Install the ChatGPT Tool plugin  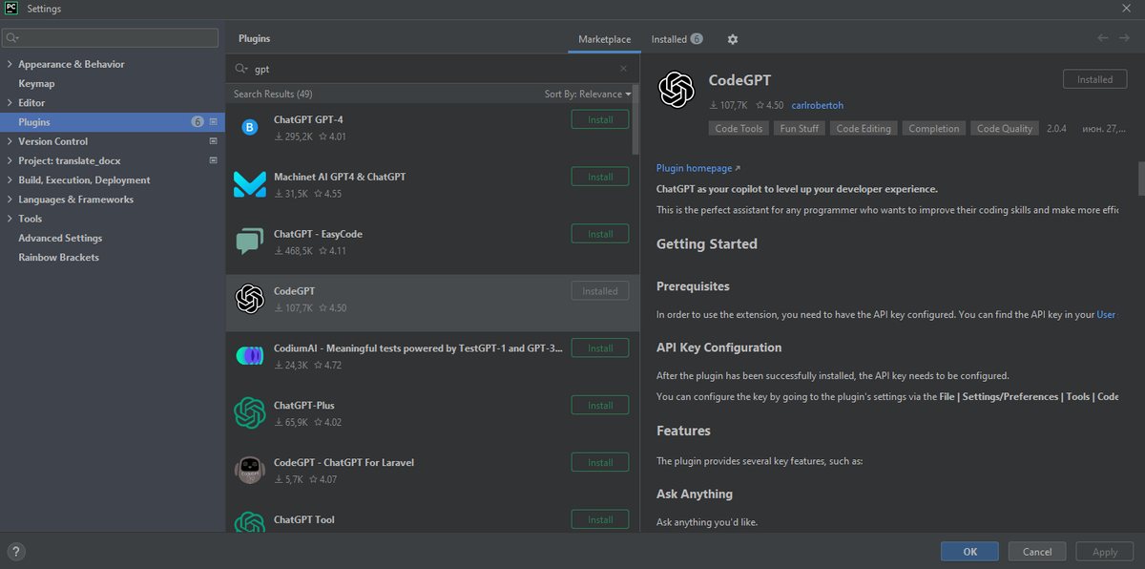click(600, 519)
